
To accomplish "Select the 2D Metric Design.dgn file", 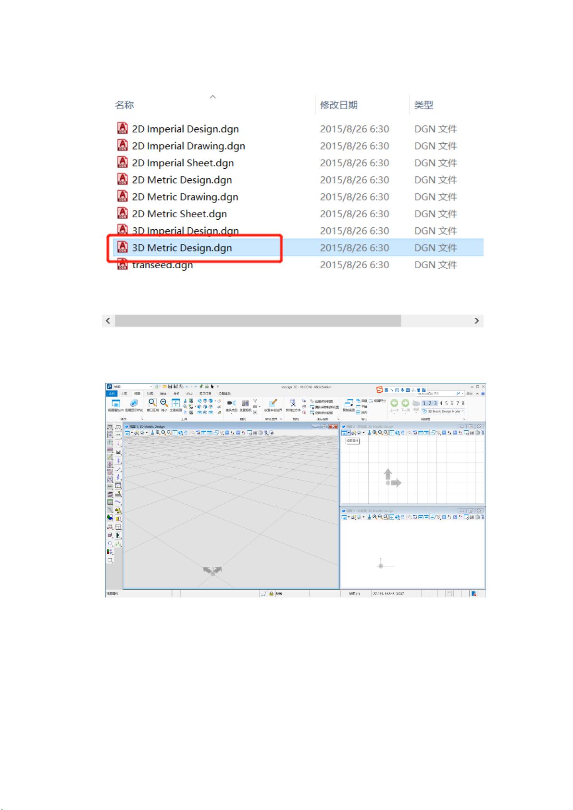I will pyautogui.click(x=298, y=180).
